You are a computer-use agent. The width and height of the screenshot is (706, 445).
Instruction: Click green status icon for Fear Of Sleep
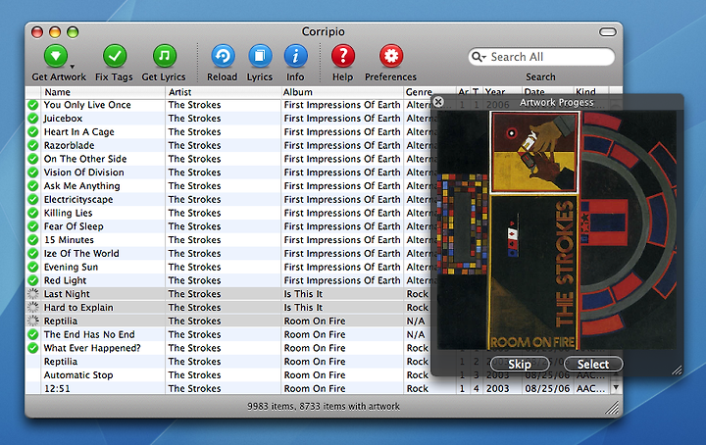pyautogui.click(x=33, y=226)
